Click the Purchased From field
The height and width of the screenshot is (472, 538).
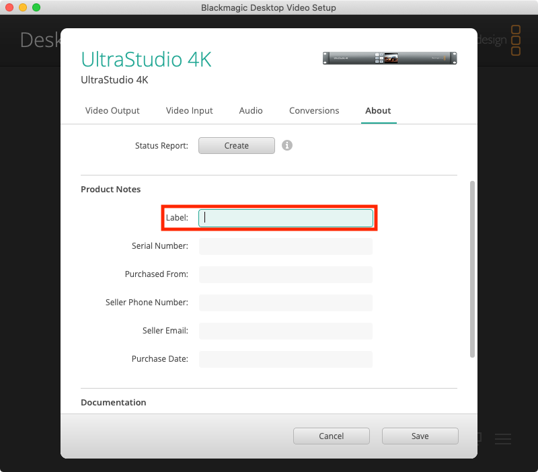(285, 274)
